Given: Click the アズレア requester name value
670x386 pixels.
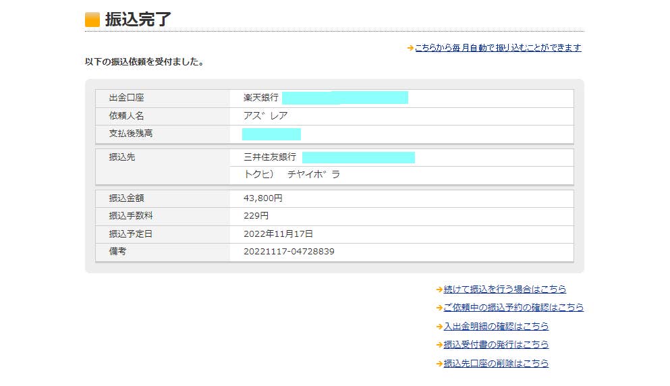Looking at the screenshot, I should (x=266, y=116).
